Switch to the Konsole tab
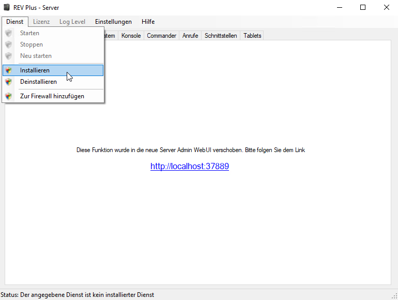The width and height of the screenshot is (398, 300). pos(131,36)
